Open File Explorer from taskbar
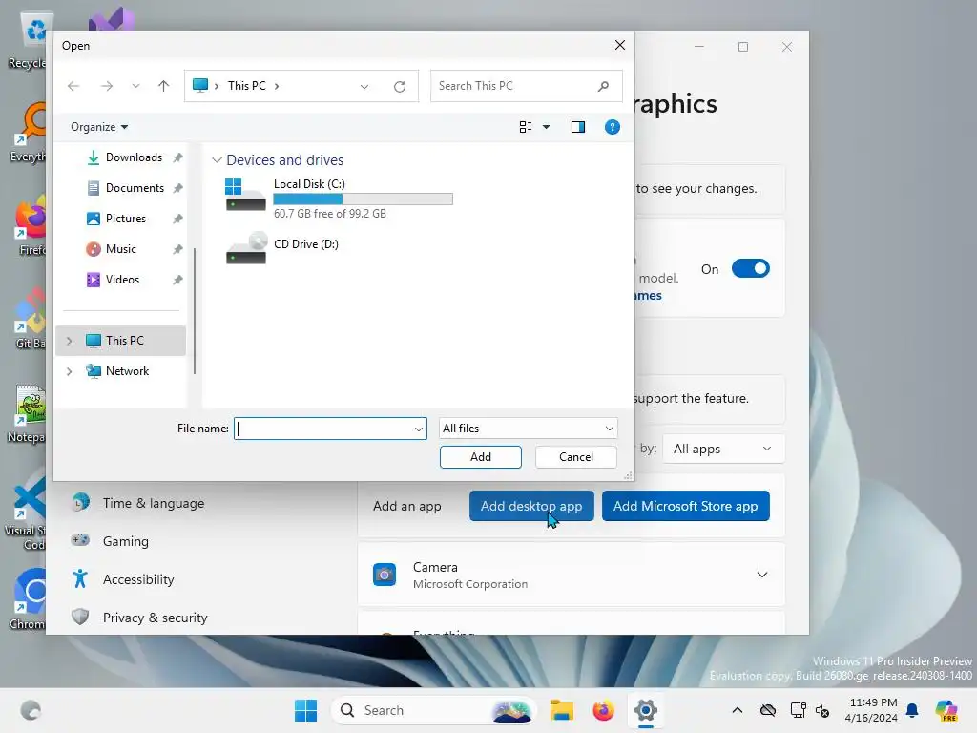The width and height of the screenshot is (977, 733). 561,710
